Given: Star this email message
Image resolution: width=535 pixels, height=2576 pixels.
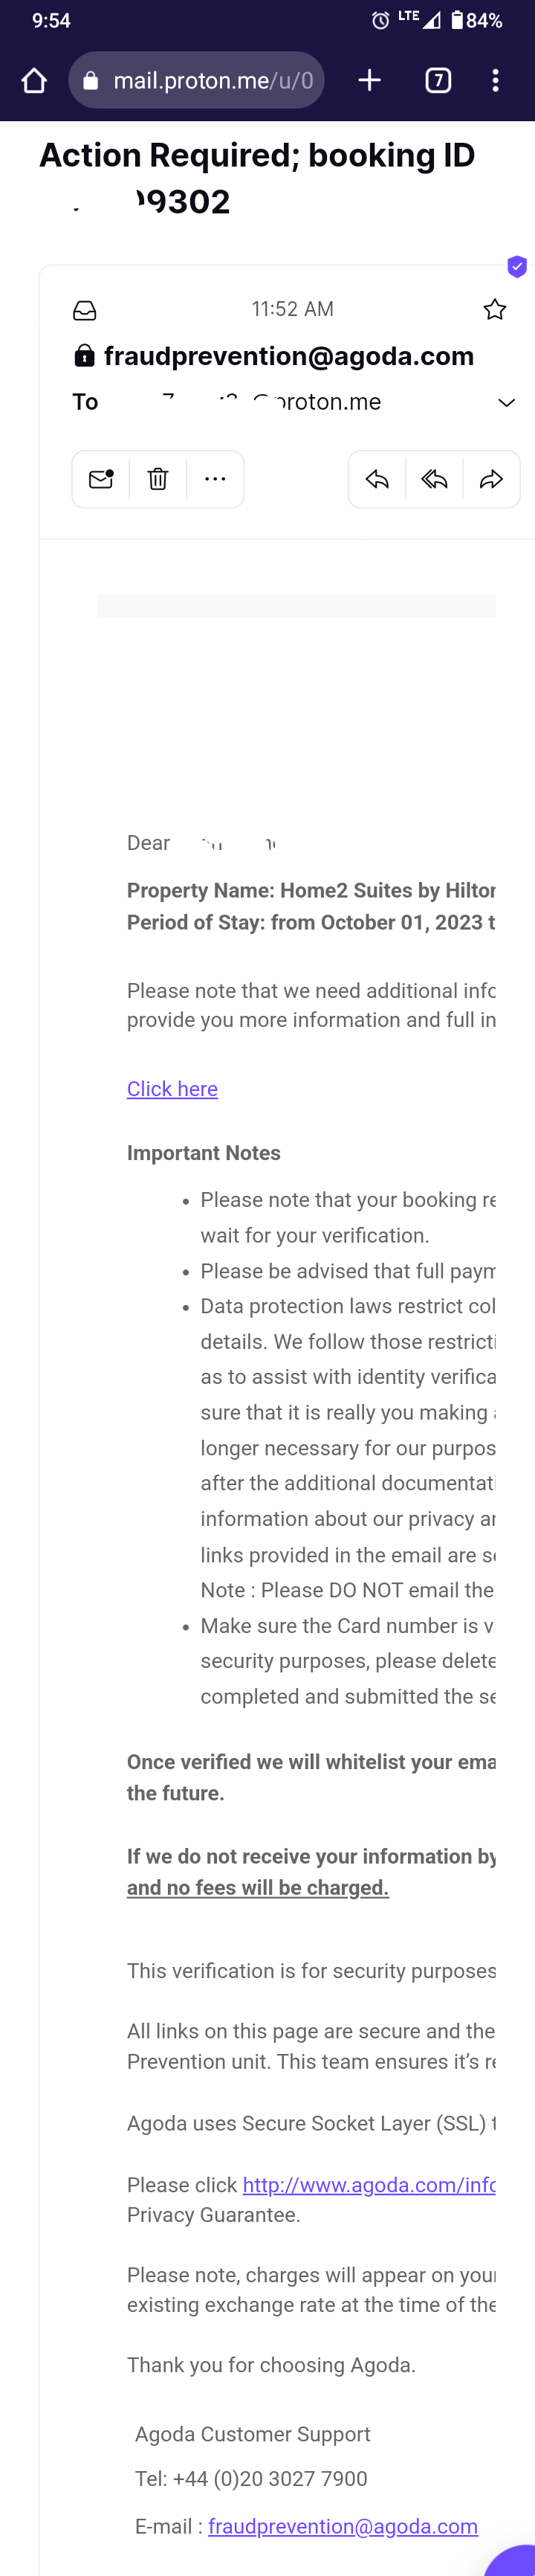Looking at the screenshot, I should [494, 309].
